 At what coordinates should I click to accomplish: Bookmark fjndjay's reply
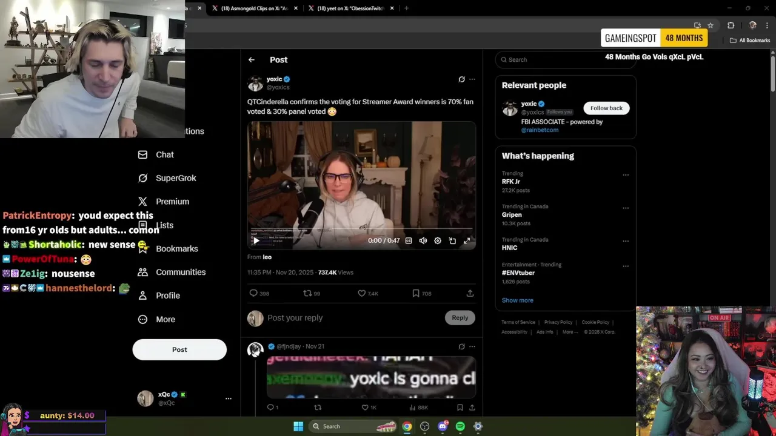[460, 408]
